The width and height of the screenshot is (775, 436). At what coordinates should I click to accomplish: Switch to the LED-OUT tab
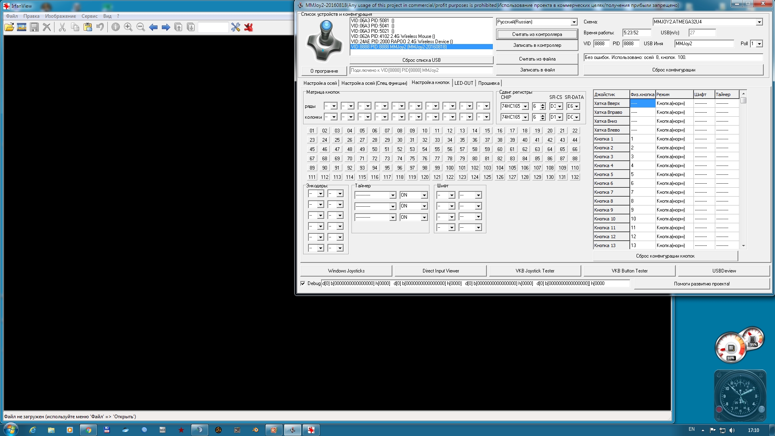click(464, 83)
